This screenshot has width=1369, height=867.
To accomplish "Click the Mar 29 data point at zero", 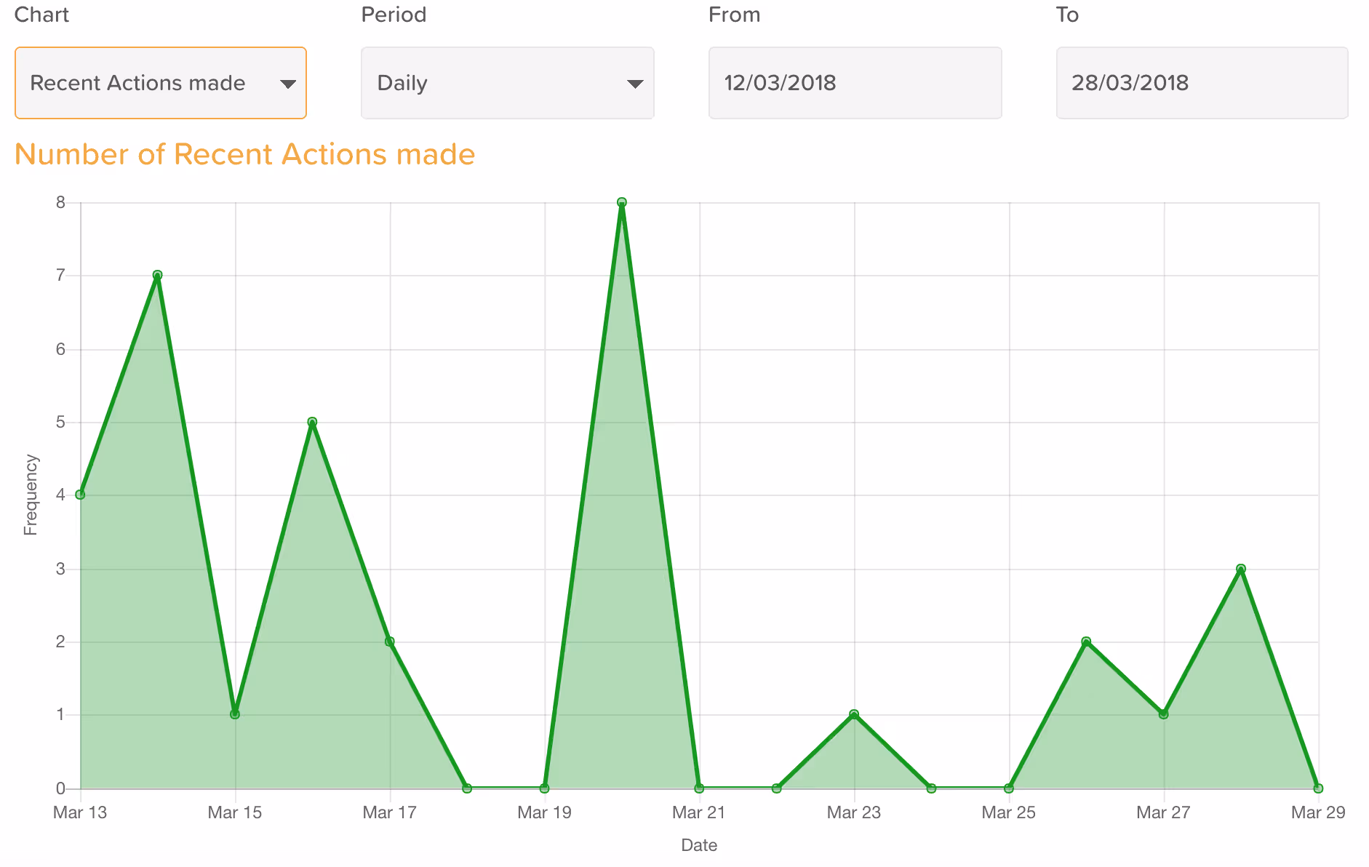I will tap(1318, 788).
